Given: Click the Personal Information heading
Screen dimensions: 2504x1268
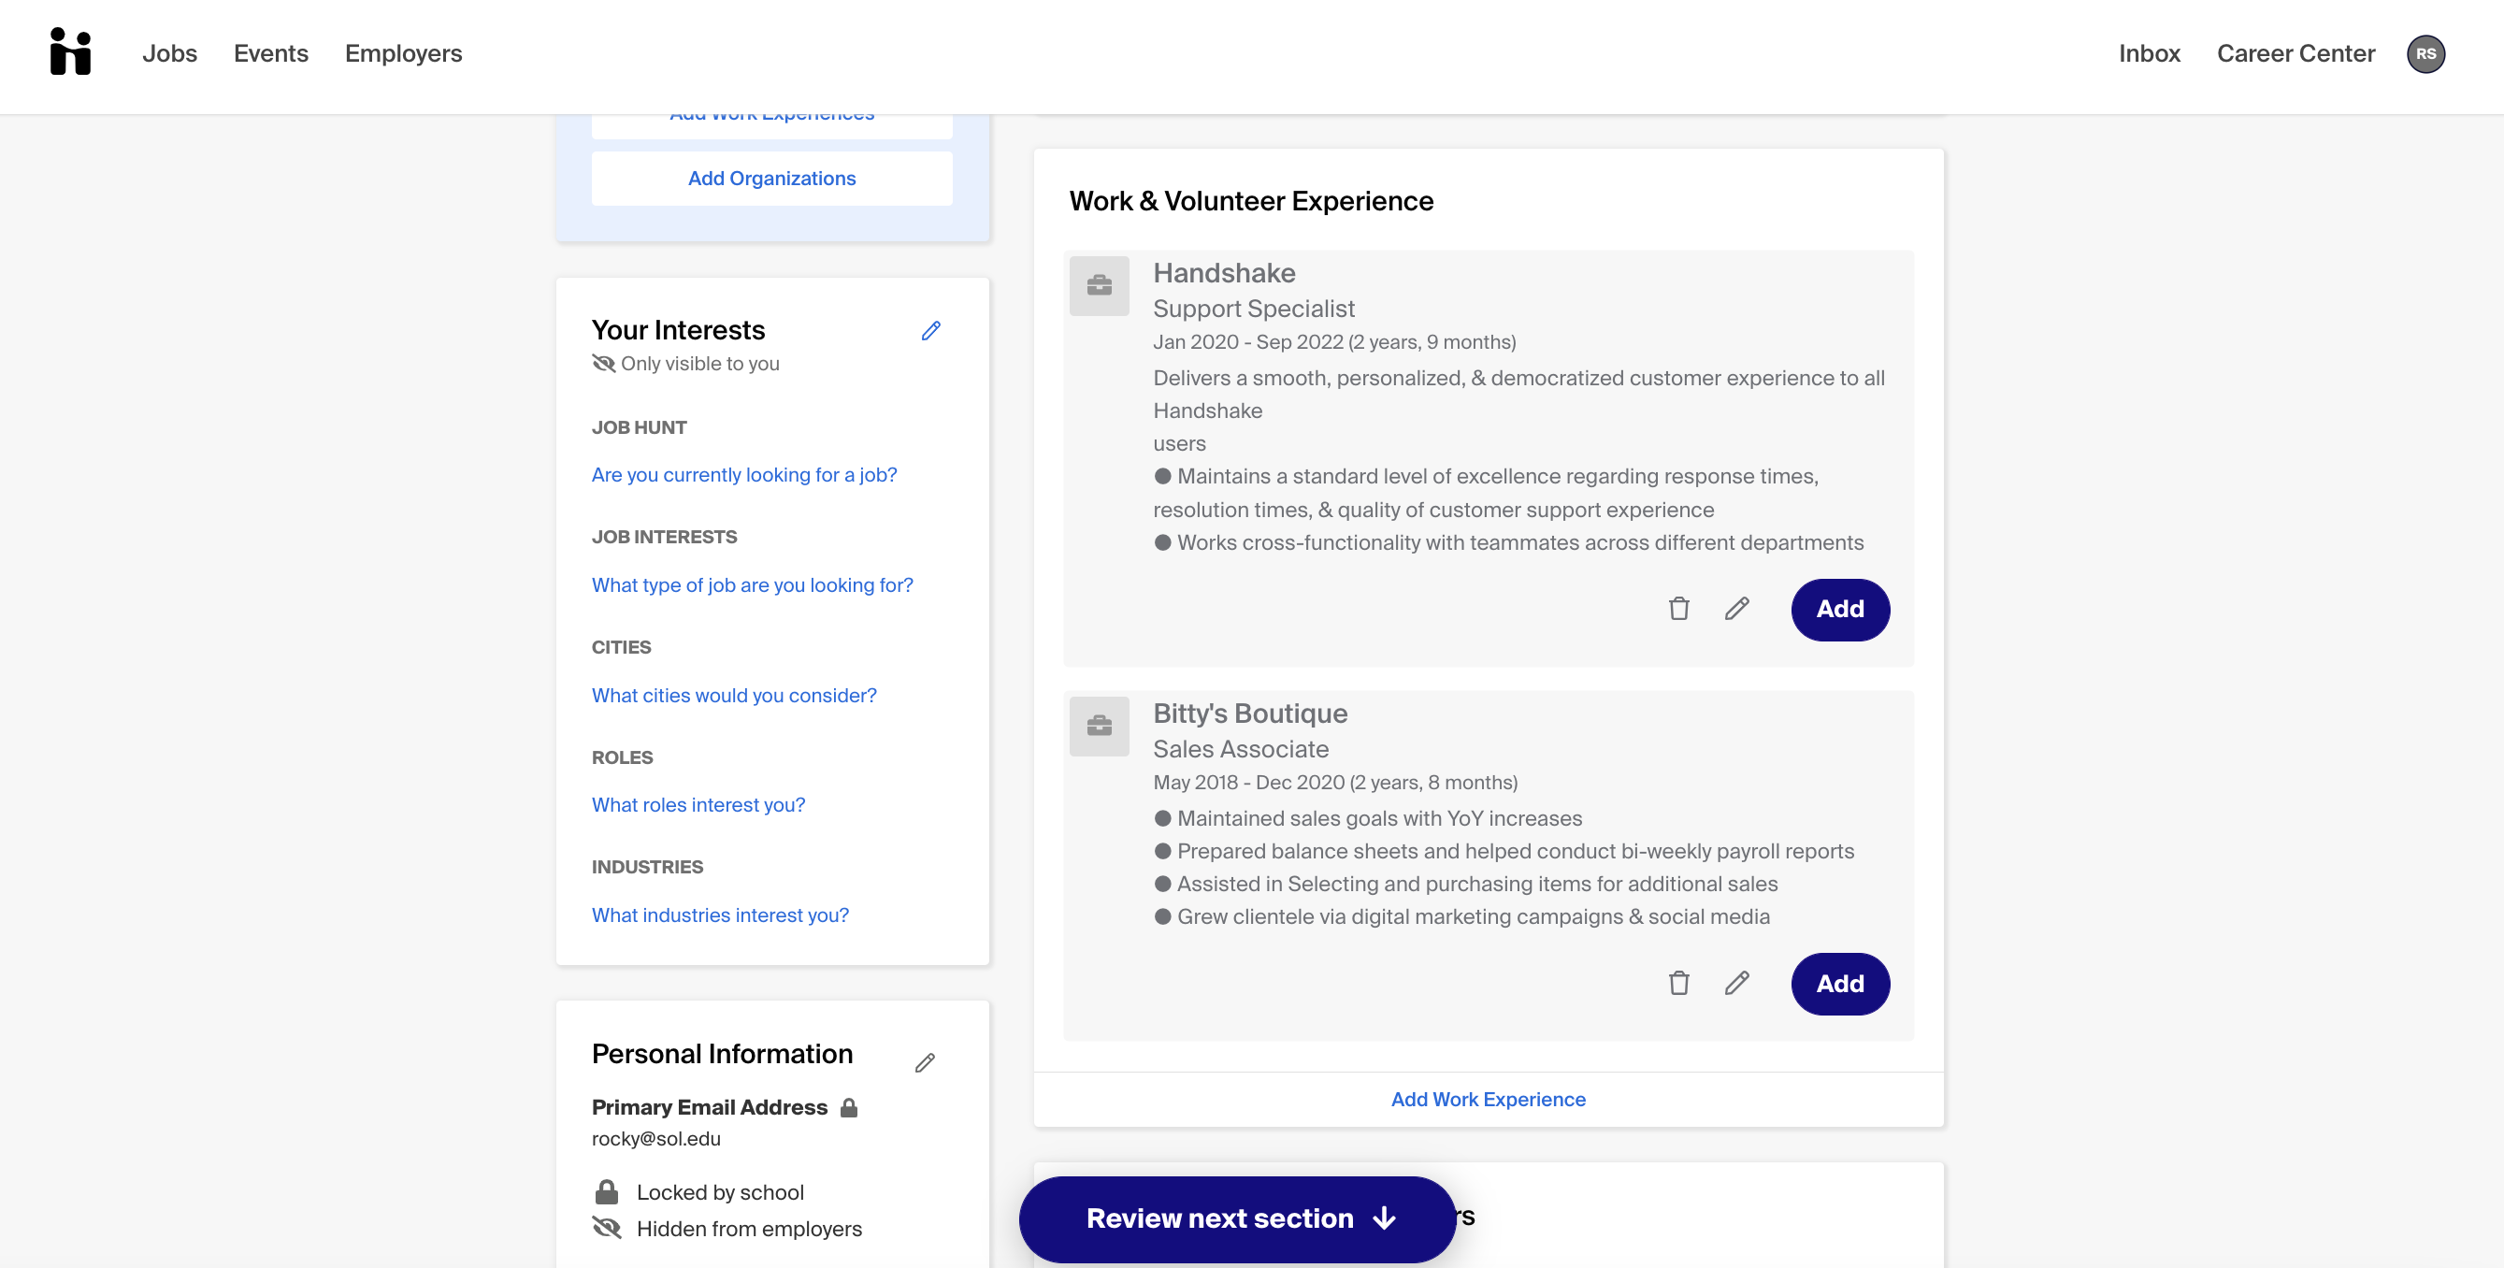Looking at the screenshot, I should pyautogui.click(x=722, y=1054).
